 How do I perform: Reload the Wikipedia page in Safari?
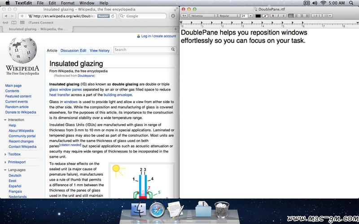[x=113, y=16]
